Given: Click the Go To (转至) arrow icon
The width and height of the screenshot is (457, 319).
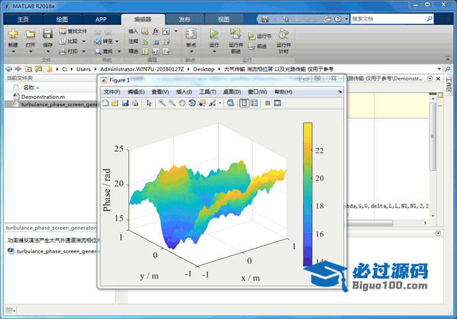Looking at the screenshot, I should click(x=98, y=41).
